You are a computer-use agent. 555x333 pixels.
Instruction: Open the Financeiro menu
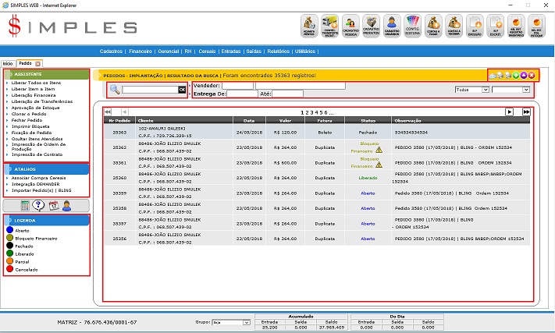[141, 51]
